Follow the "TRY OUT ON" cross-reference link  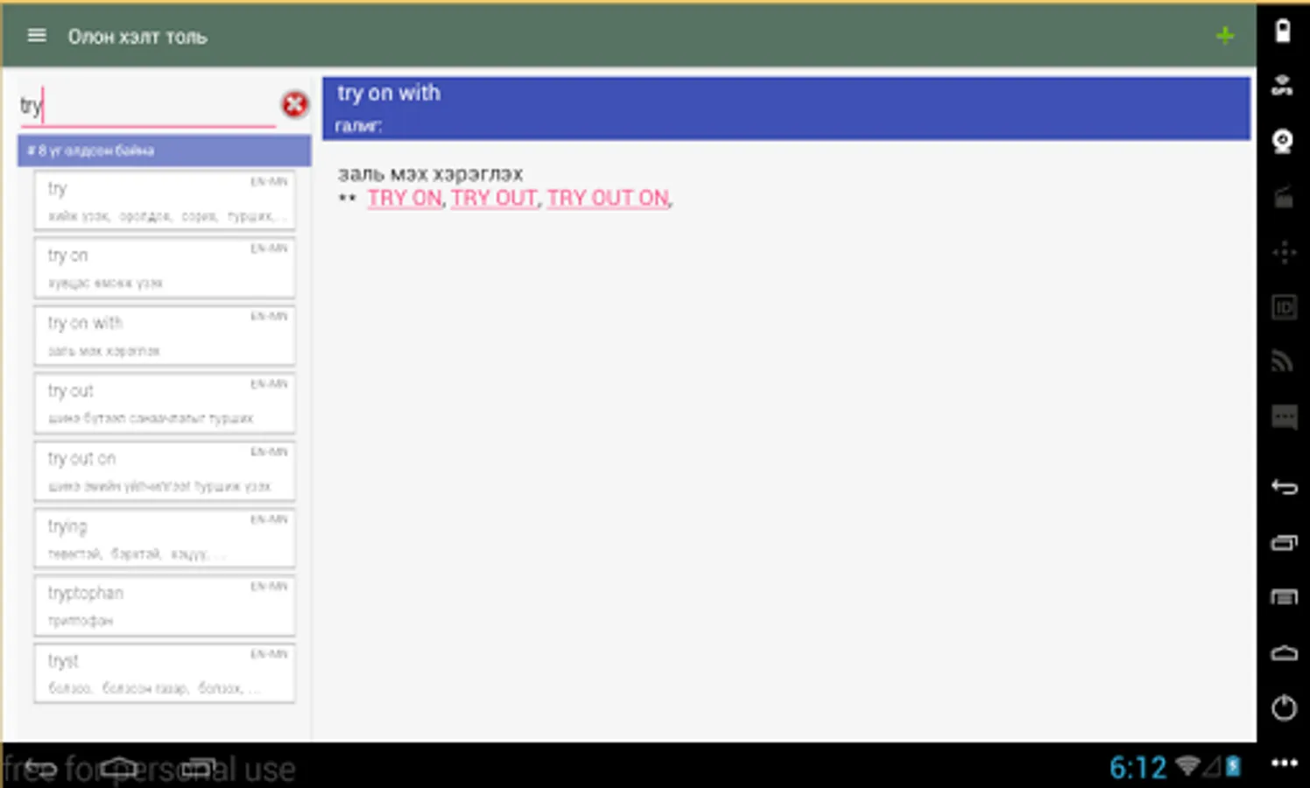(x=609, y=199)
